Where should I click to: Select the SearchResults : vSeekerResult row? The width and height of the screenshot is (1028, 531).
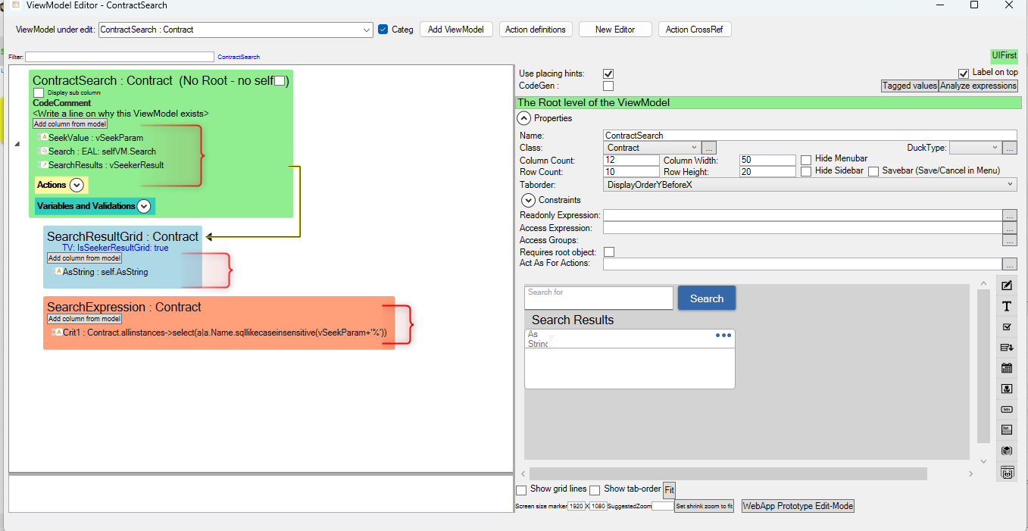click(106, 164)
